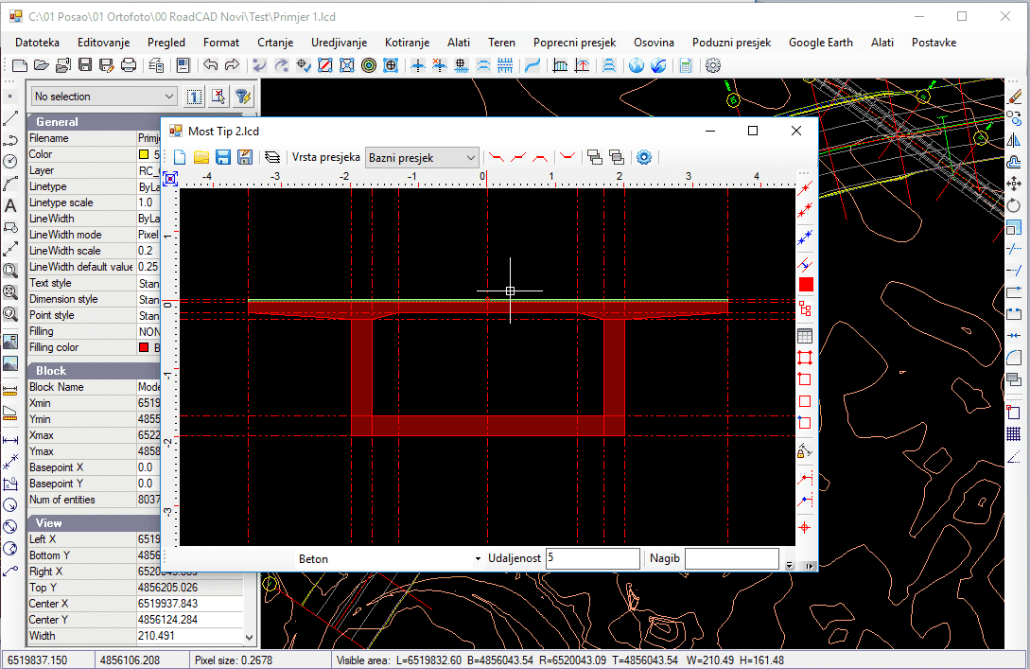This screenshot has height=669, width=1030.
Task: Click the red fill color swatch
Action: (x=805, y=285)
